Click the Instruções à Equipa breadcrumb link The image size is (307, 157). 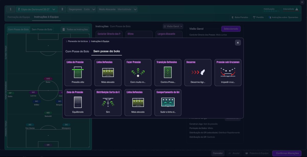point(100,41)
